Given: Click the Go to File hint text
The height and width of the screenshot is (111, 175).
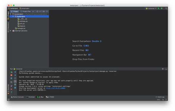Looking at the screenshot, I should 77,46.
